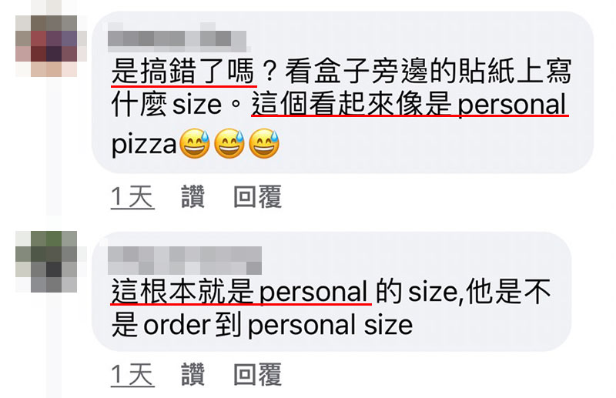Image resolution: width=616 pixels, height=398 pixels.
Task: Reply to first comment via 回覆
Action: click(x=257, y=196)
